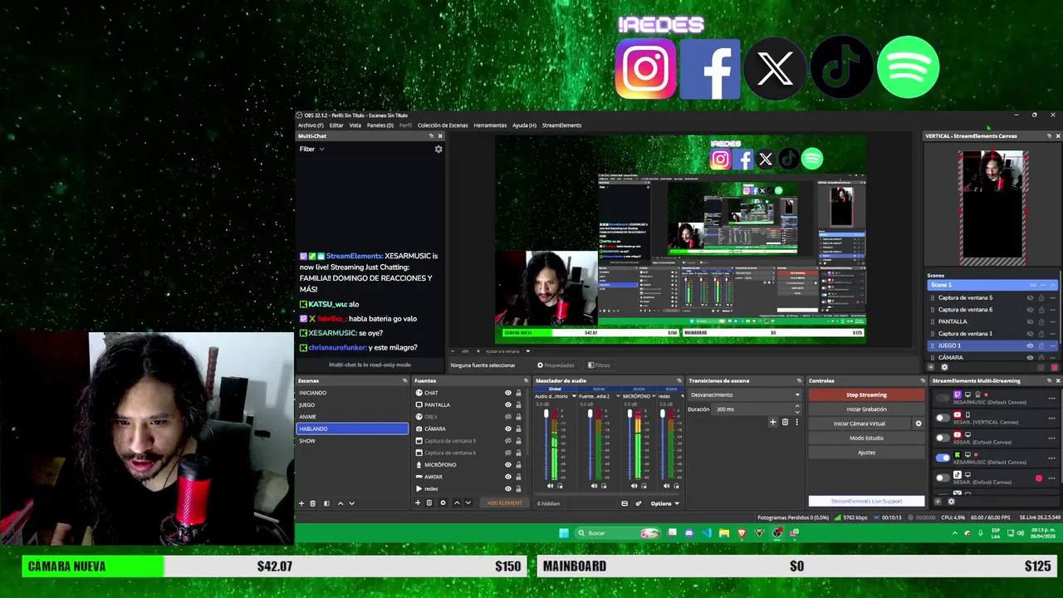
Task: Open scene filters icon in Escenas toolbar
Action: [x=326, y=503]
